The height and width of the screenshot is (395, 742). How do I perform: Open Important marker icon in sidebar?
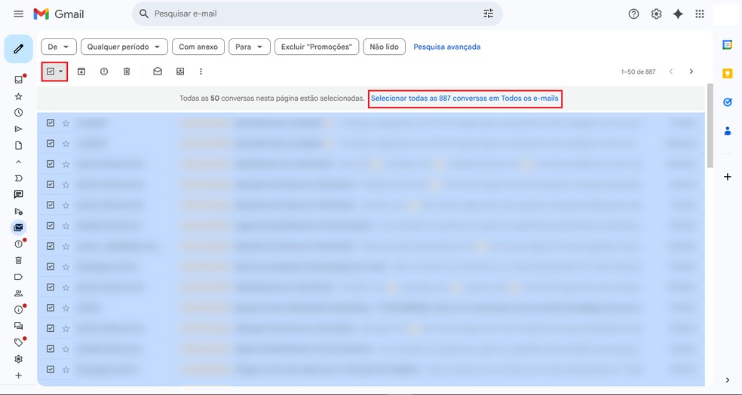(x=18, y=178)
